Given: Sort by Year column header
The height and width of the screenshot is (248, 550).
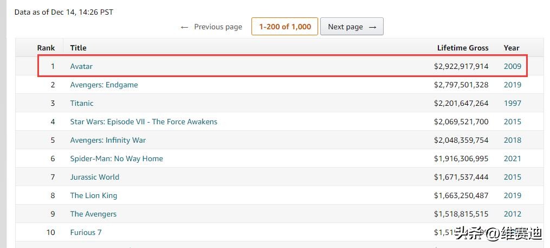Looking at the screenshot, I should pyautogui.click(x=512, y=48).
